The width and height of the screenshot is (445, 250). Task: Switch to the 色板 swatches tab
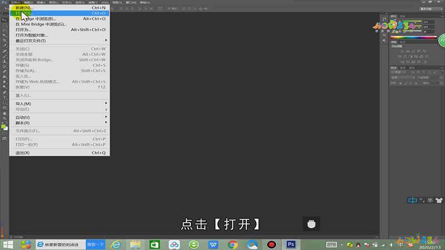tap(402, 16)
